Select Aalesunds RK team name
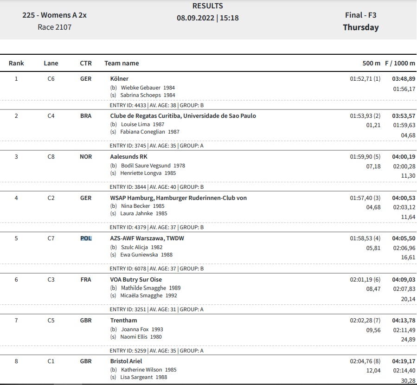 click(x=128, y=157)
